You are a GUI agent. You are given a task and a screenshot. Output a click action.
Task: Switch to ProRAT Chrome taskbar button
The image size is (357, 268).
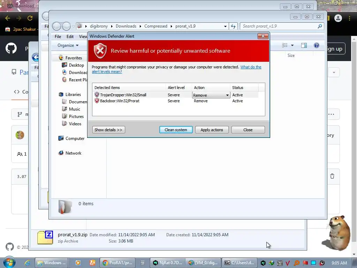pyautogui.click(x=118, y=263)
